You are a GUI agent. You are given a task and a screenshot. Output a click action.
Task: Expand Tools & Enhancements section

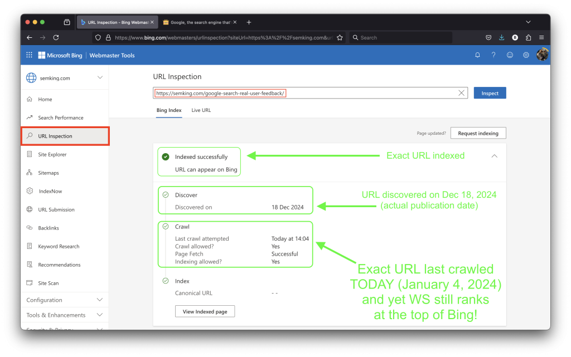pyautogui.click(x=65, y=315)
